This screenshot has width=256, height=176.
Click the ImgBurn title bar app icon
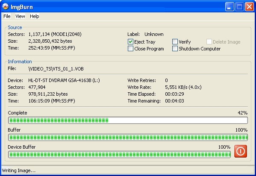coord(6,7)
